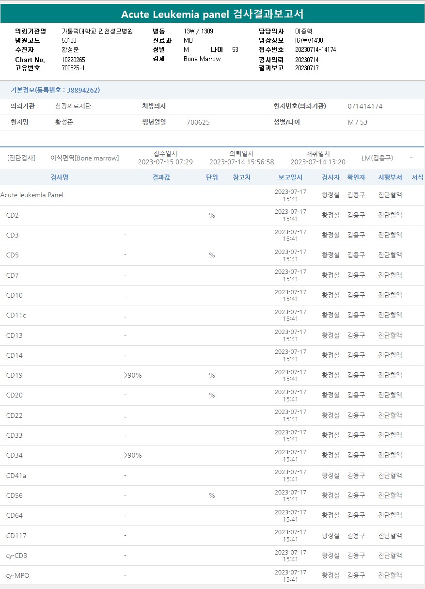Click the >90% result for CD34

click(x=133, y=455)
